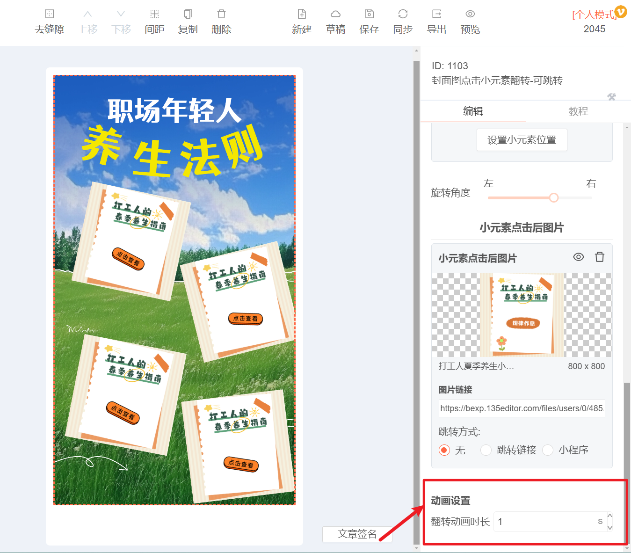The image size is (631, 553).
Task: Click the 小元素点击后图片 thumbnail preview
Action: point(522,315)
